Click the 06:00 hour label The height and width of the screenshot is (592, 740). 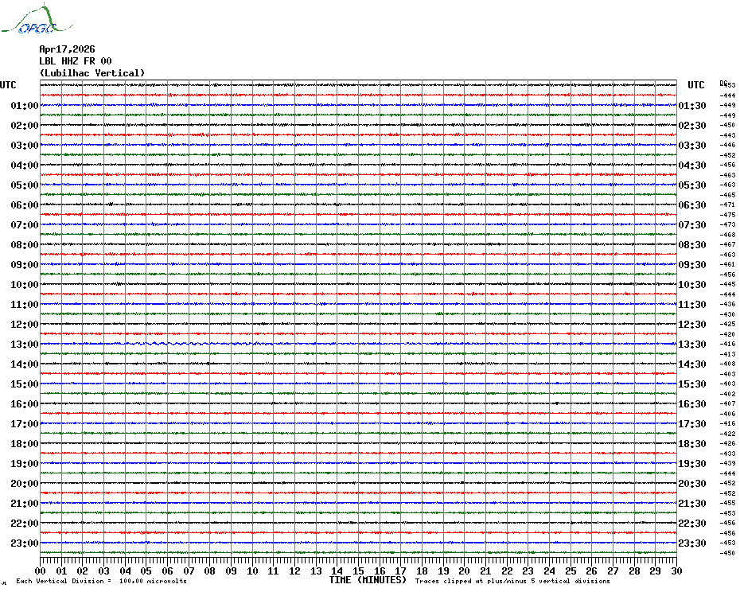(25, 204)
